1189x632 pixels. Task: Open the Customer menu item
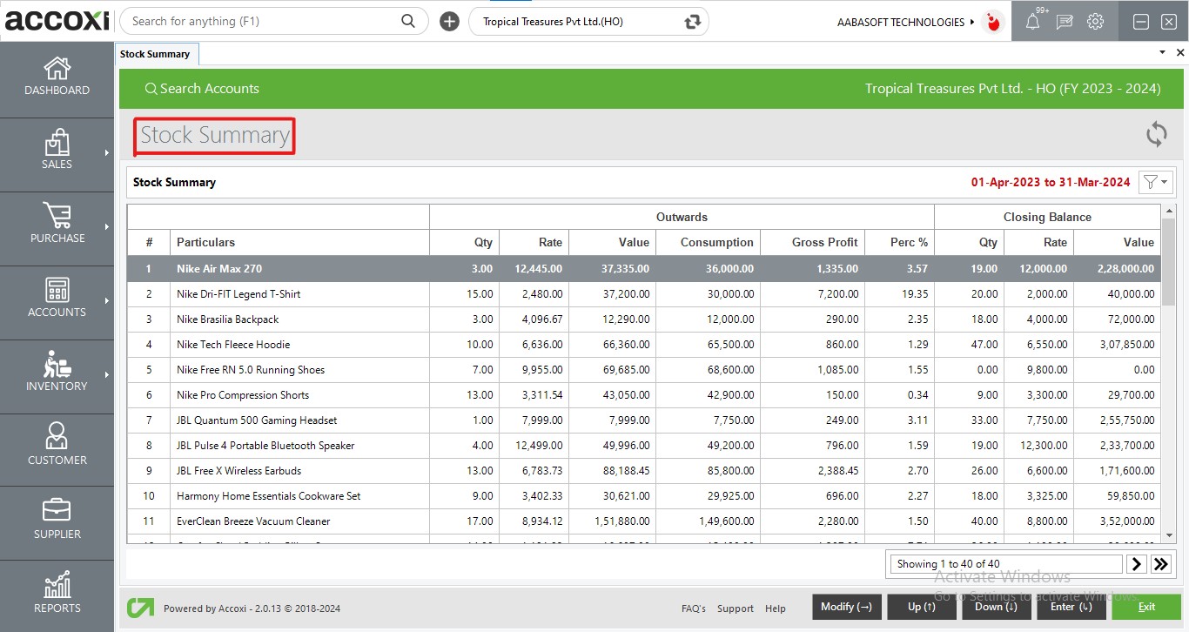[x=57, y=444]
